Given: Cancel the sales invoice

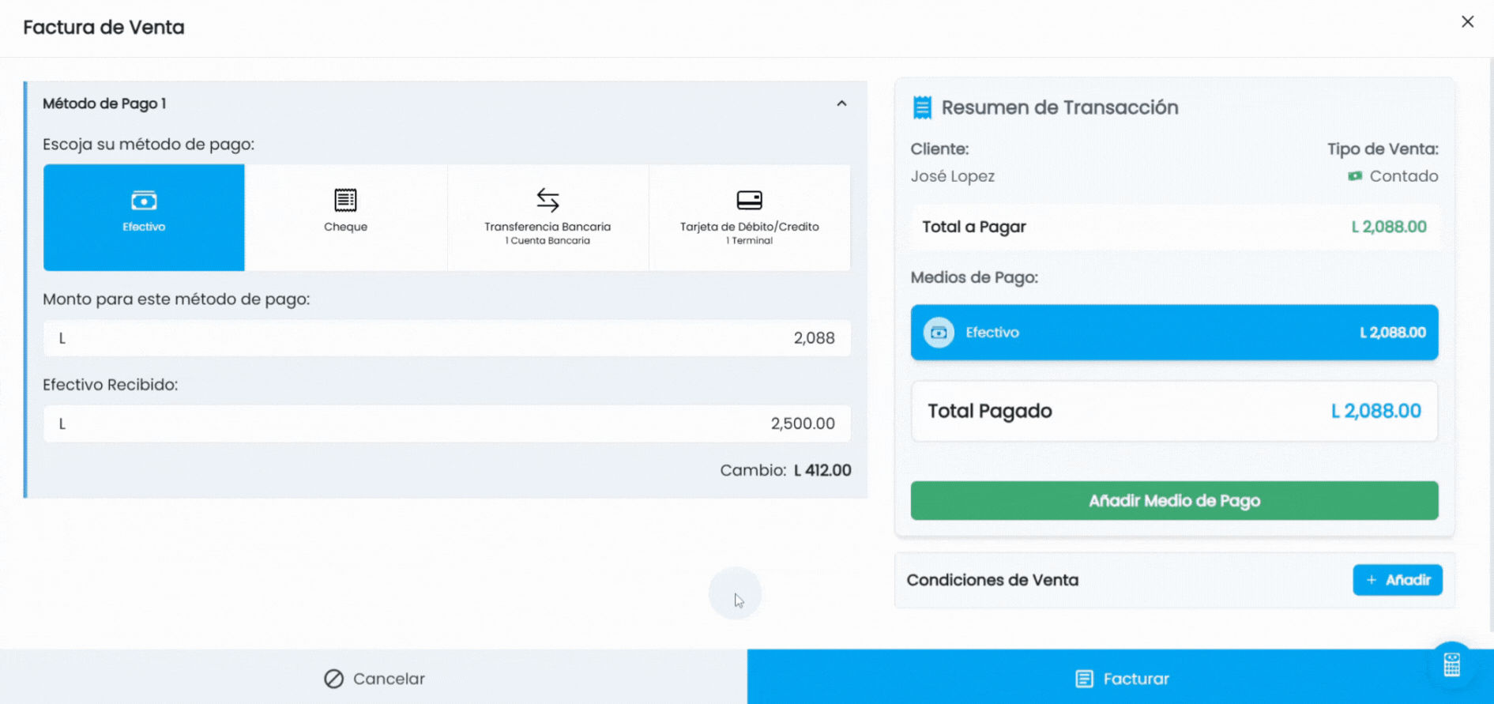Looking at the screenshot, I should point(374,678).
